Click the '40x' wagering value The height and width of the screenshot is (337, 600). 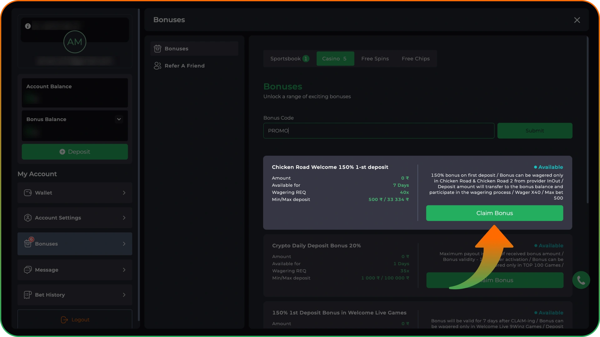404,192
